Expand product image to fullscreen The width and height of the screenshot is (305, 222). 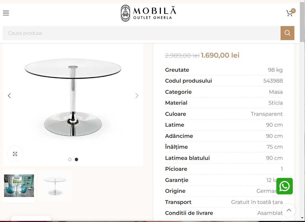click(x=15, y=154)
